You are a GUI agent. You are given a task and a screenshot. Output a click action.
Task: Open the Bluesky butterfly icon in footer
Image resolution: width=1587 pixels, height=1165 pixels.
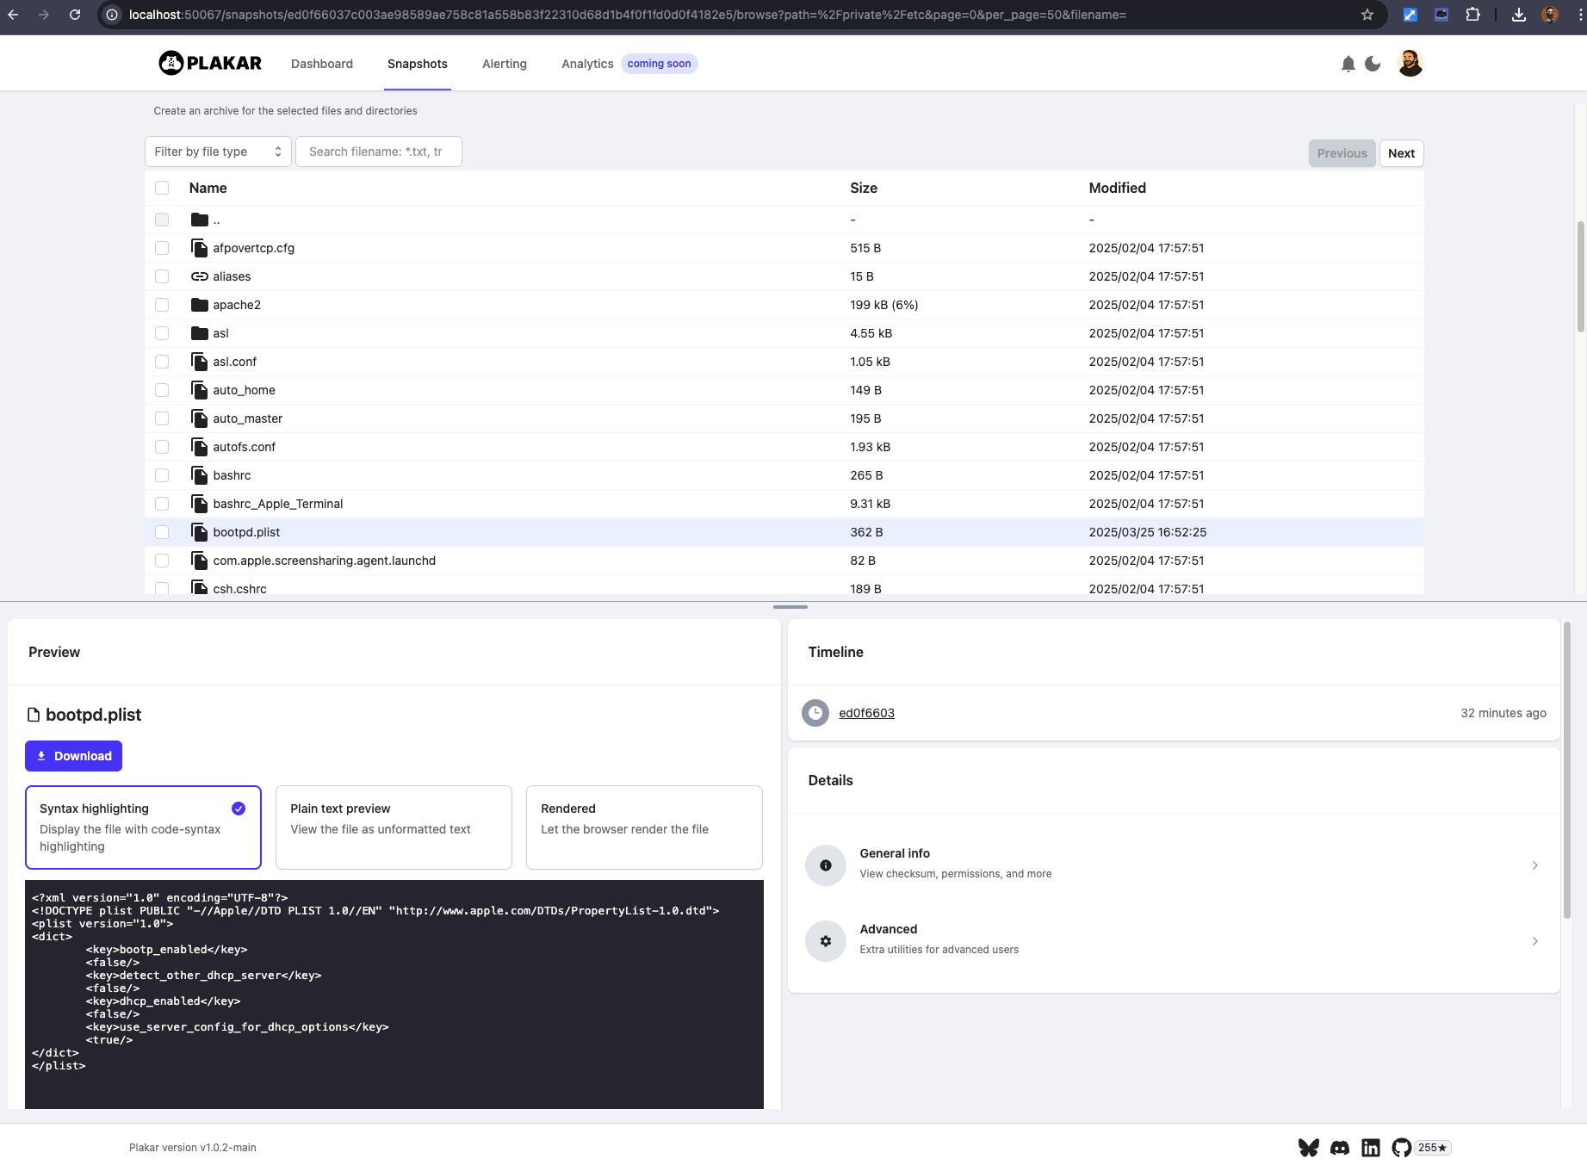(x=1308, y=1147)
